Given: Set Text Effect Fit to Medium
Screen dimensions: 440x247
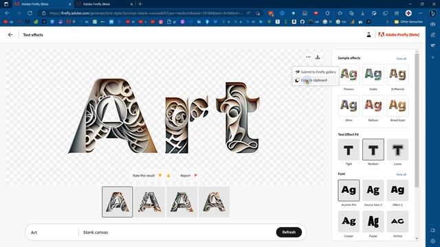Looking at the screenshot, I should pos(373,150).
